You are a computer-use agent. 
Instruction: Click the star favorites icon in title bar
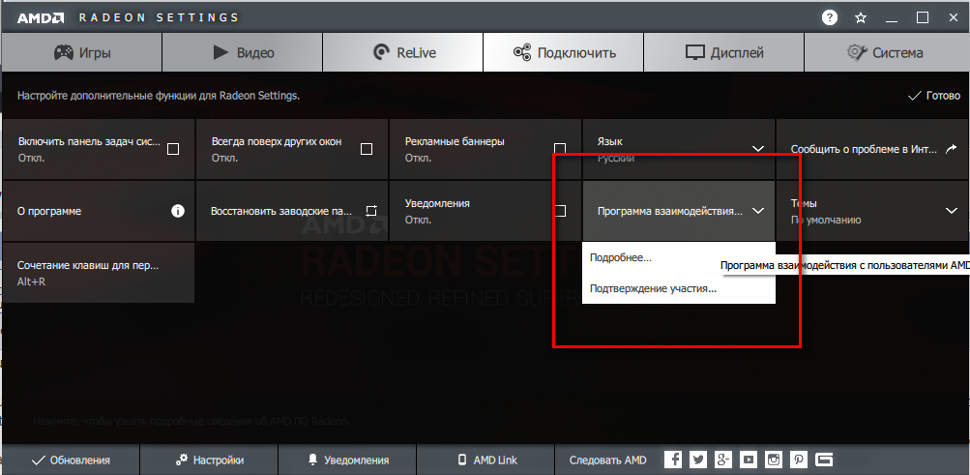pyautogui.click(x=861, y=18)
